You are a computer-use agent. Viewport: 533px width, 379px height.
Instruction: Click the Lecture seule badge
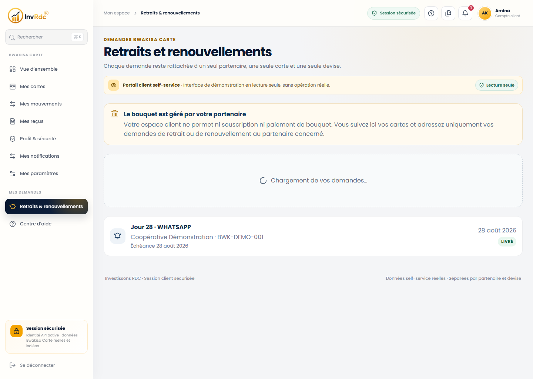(x=497, y=85)
